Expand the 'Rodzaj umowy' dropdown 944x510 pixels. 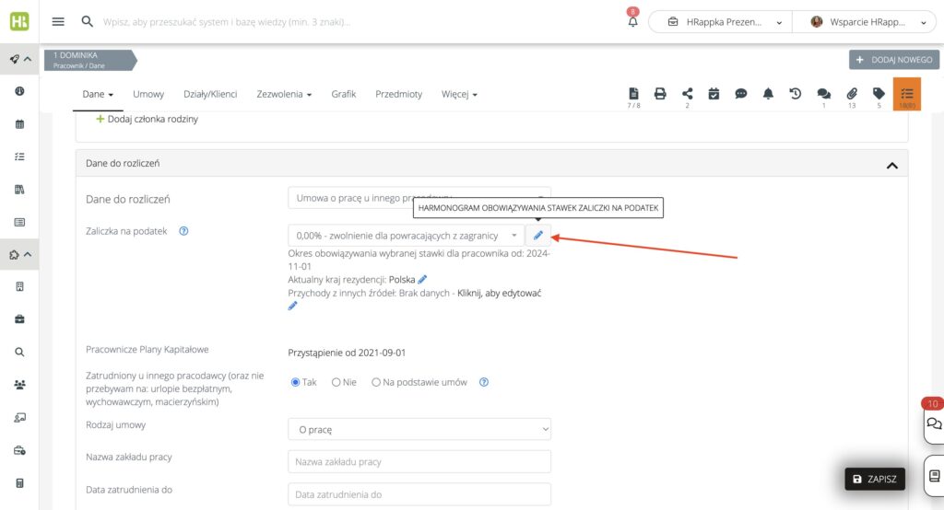[419, 429]
